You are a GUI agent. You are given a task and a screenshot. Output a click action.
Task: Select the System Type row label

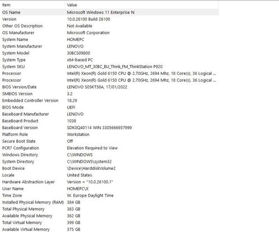coord(14,60)
